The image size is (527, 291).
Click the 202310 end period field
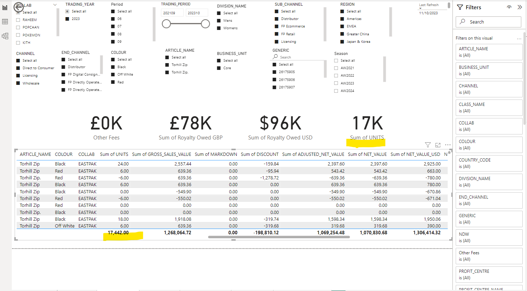pyautogui.click(x=197, y=13)
